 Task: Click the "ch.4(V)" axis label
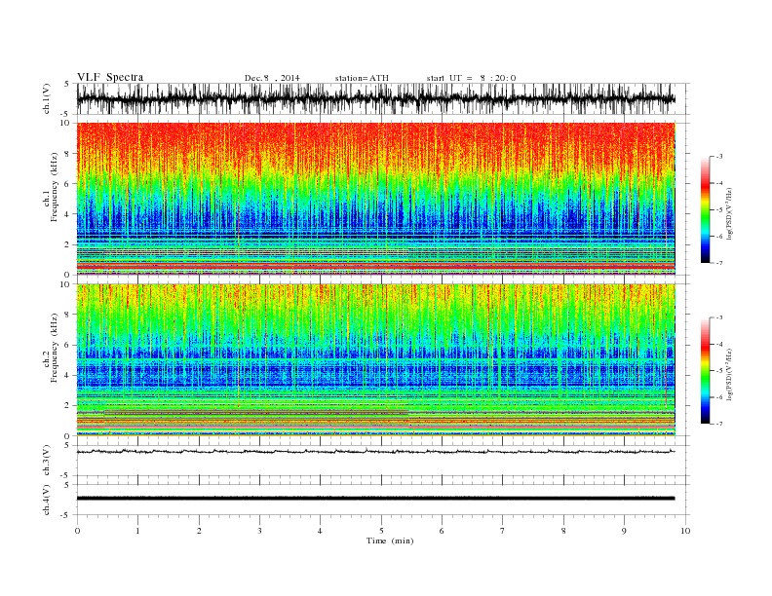point(47,500)
